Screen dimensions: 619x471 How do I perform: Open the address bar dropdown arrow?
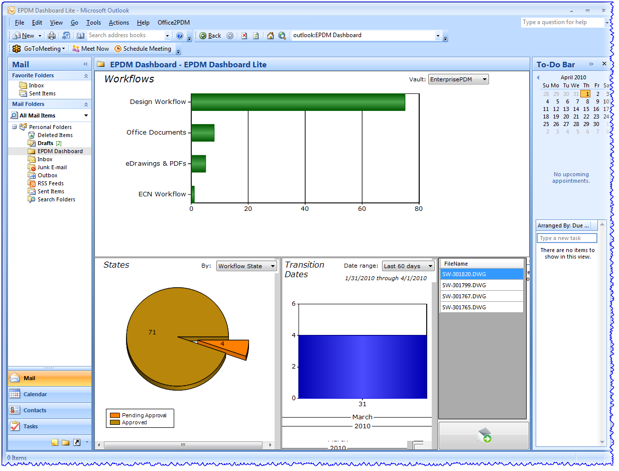[438, 36]
